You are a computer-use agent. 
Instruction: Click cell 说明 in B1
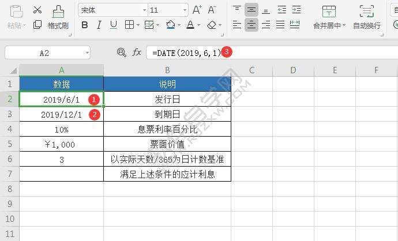pyautogui.click(x=167, y=84)
